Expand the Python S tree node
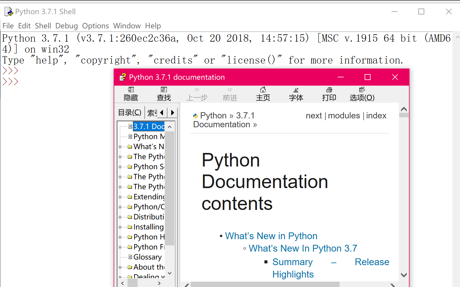 click(120, 167)
